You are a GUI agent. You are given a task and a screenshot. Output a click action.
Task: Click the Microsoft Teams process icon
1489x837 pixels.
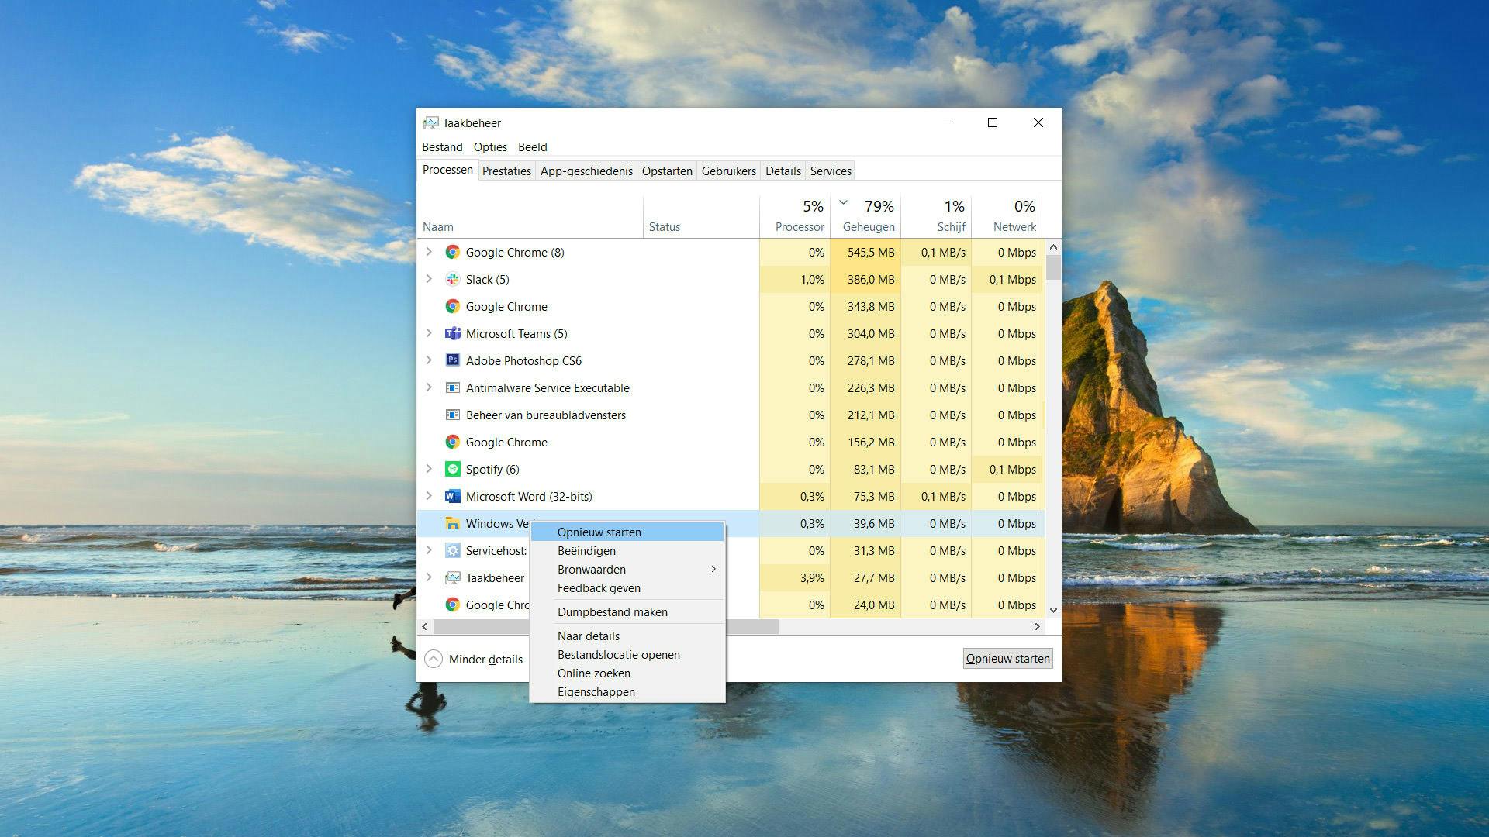[x=452, y=334]
